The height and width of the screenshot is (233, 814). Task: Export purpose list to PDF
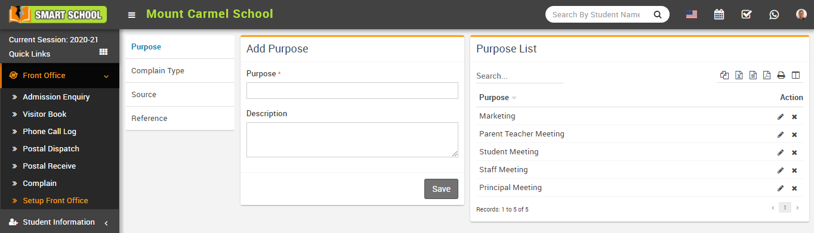[767, 75]
